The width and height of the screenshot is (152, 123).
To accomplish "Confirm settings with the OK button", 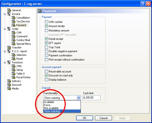I will tap(85, 118).
